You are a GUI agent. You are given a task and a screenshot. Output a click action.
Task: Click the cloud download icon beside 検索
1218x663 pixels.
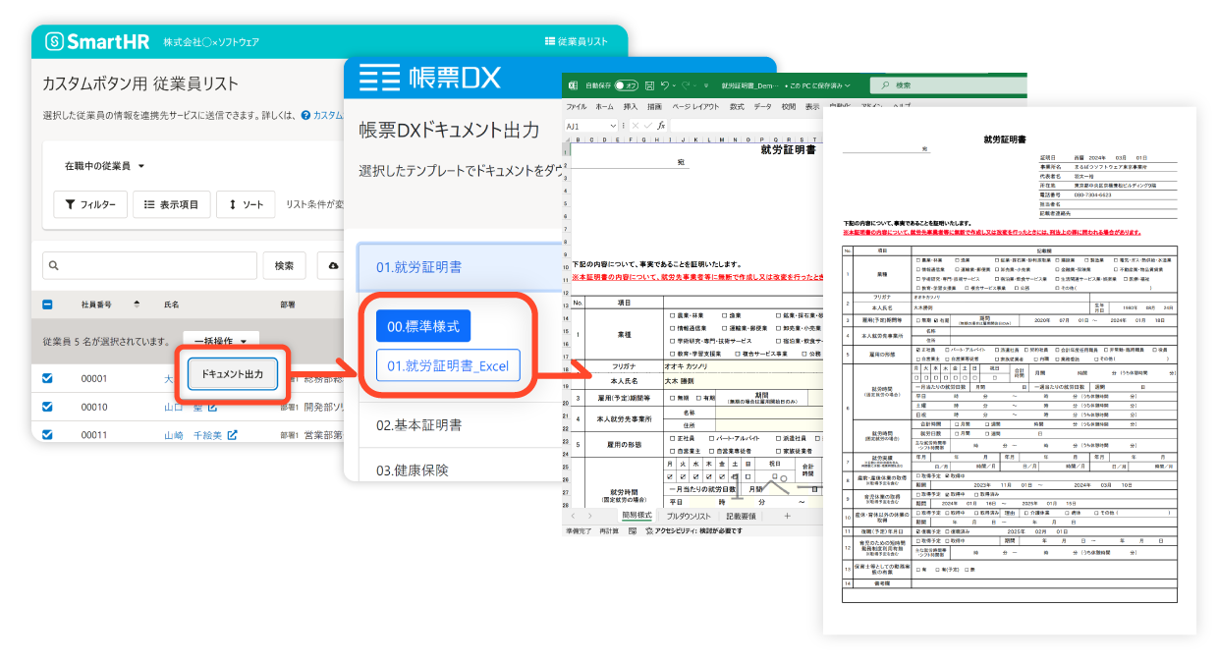(334, 266)
